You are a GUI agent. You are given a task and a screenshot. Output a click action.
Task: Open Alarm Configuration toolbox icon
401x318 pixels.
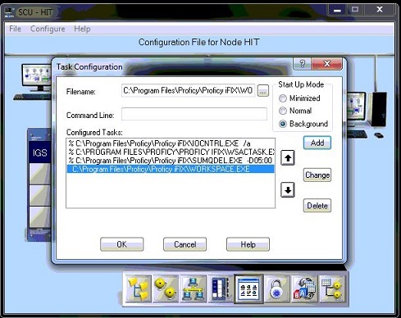tap(166, 289)
